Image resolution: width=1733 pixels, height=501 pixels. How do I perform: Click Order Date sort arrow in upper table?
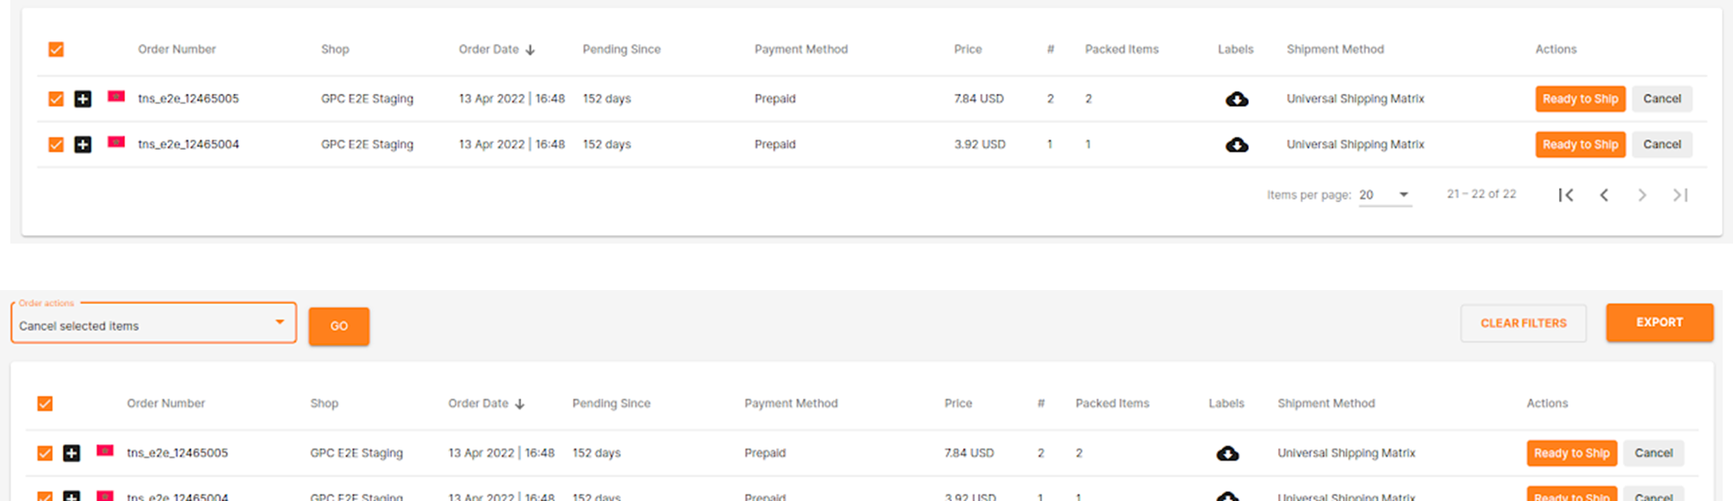[x=530, y=50]
